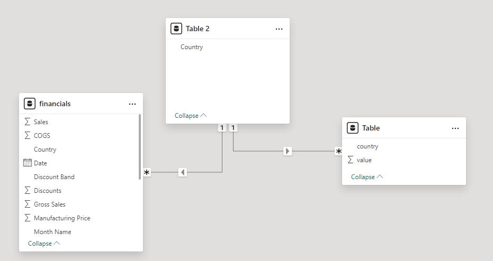
Task: Click the sigma icon beside Gross Sales
Action: click(28, 204)
